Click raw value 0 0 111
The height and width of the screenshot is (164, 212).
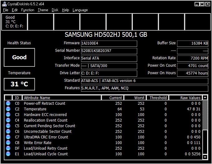(194, 142)
